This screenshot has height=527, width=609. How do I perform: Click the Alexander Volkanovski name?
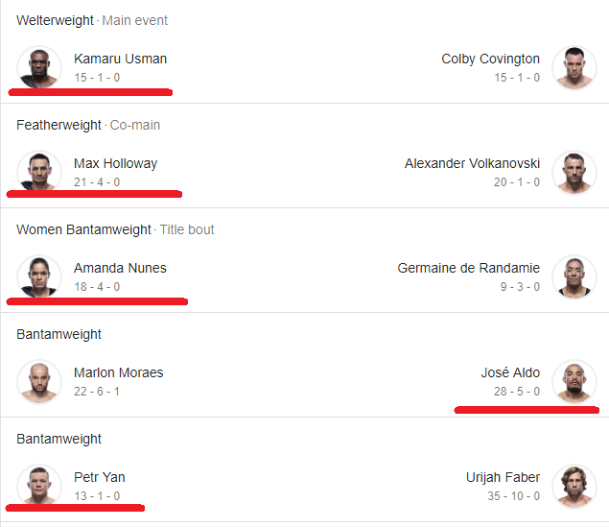click(x=472, y=163)
